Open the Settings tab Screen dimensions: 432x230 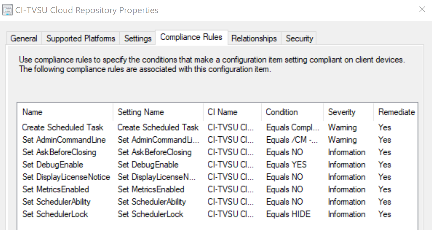click(x=138, y=38)
